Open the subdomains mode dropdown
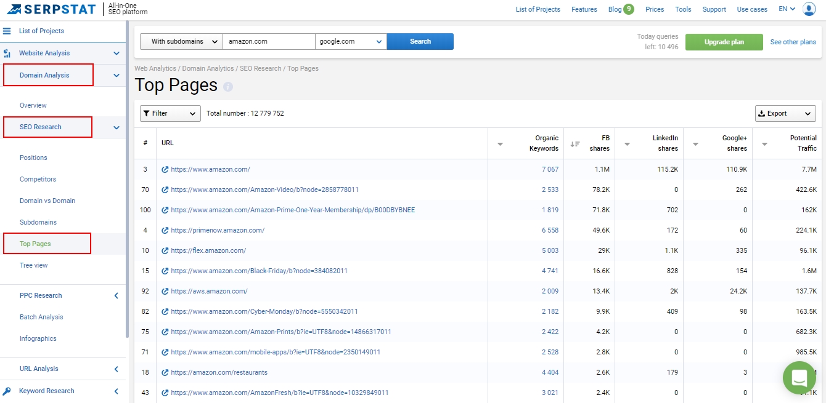Viewport: 826px width, 403px height. coord(181,41)
